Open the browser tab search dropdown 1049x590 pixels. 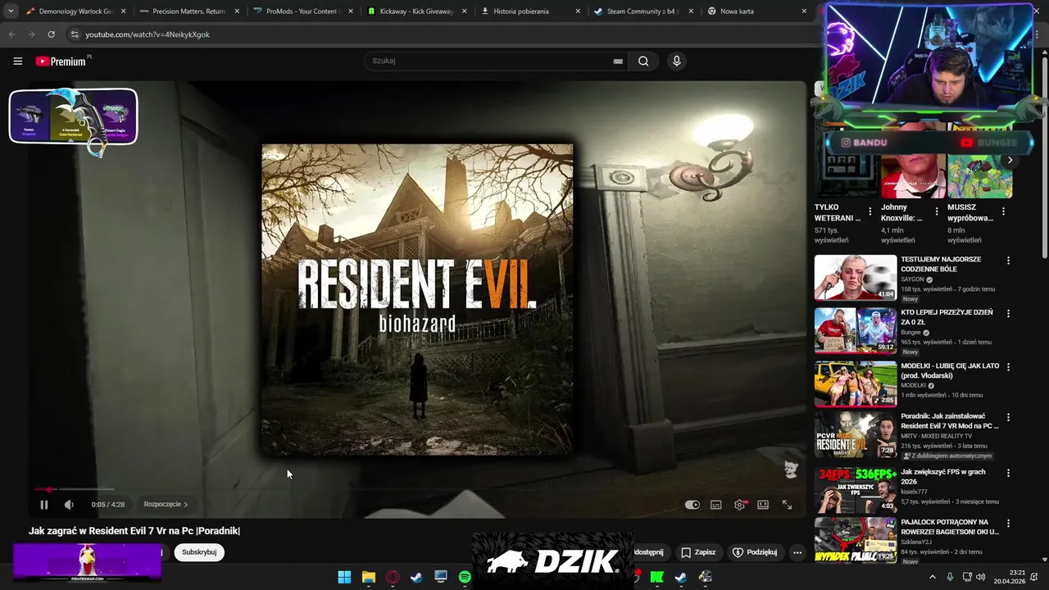10,11
